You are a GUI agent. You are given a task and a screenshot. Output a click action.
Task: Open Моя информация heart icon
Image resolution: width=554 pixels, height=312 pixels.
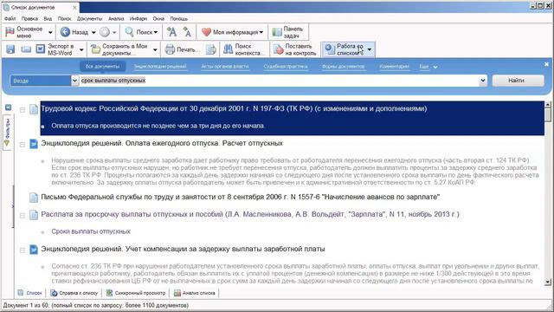point(206,32)
